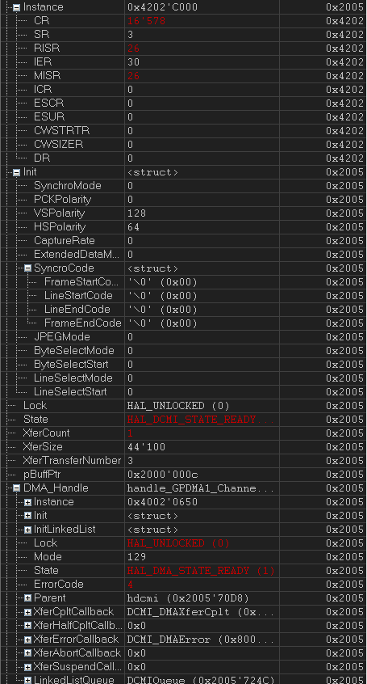Select the DMA ErrorCode field
The image size is (367, 684).
183,585
